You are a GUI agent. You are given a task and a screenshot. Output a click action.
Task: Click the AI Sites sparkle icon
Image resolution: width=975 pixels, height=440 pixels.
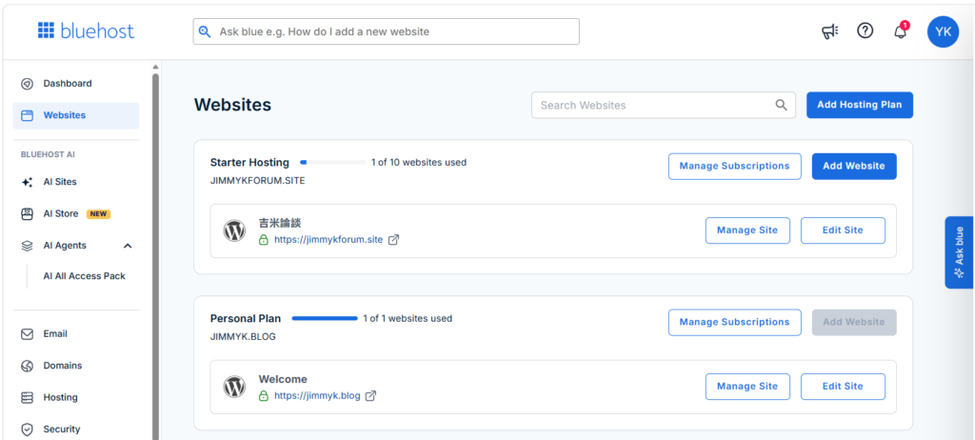point(27,182)
